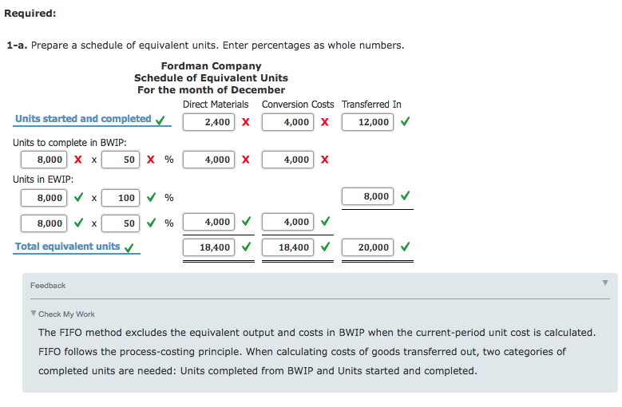622x407 pixels.
Task: Click green check beside Transferred In 12,000
Action: (405, 122)
